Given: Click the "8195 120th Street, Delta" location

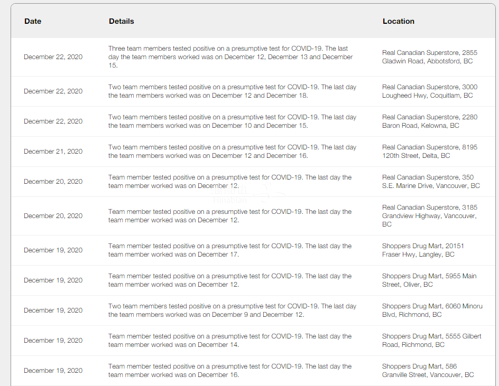Looking at the screenshot, I should pyautogui.click(x=430, y=152).
